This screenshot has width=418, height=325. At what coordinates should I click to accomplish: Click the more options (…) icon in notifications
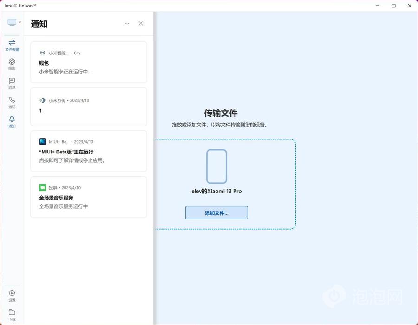coord(127,23)
